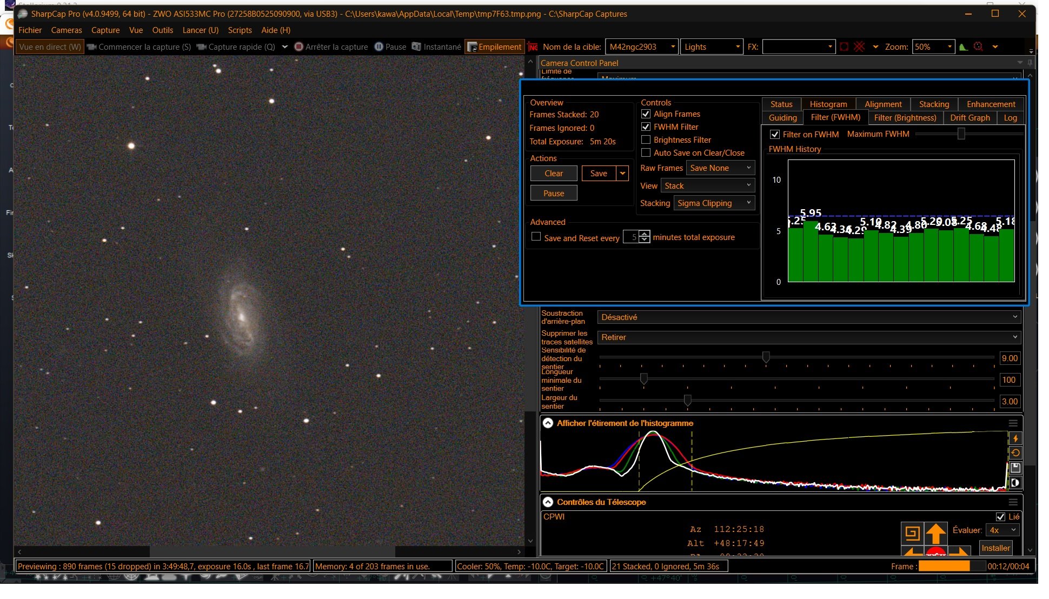The image size is (1049, 599).
Task: Click the red selection-area square icon
Action: pos(844,47)
